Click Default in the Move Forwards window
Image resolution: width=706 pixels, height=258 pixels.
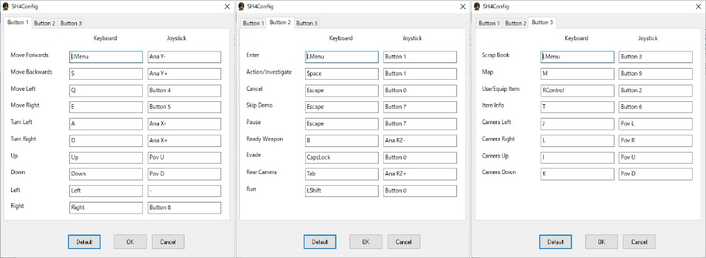tap(84, 242)
